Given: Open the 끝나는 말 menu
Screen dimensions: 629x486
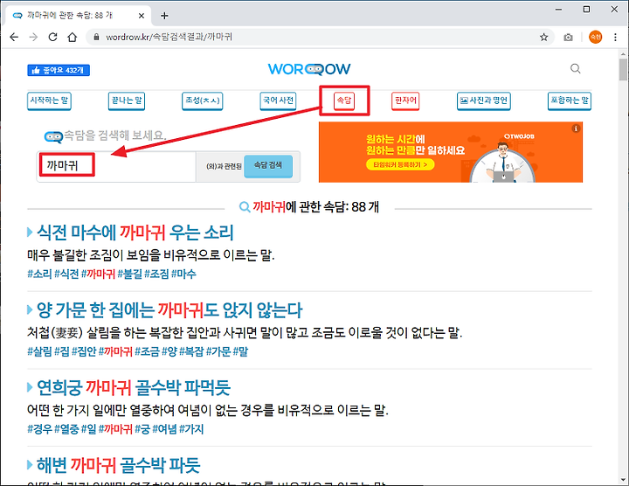Looking at the screenshot, I should [x=127, y=101].
